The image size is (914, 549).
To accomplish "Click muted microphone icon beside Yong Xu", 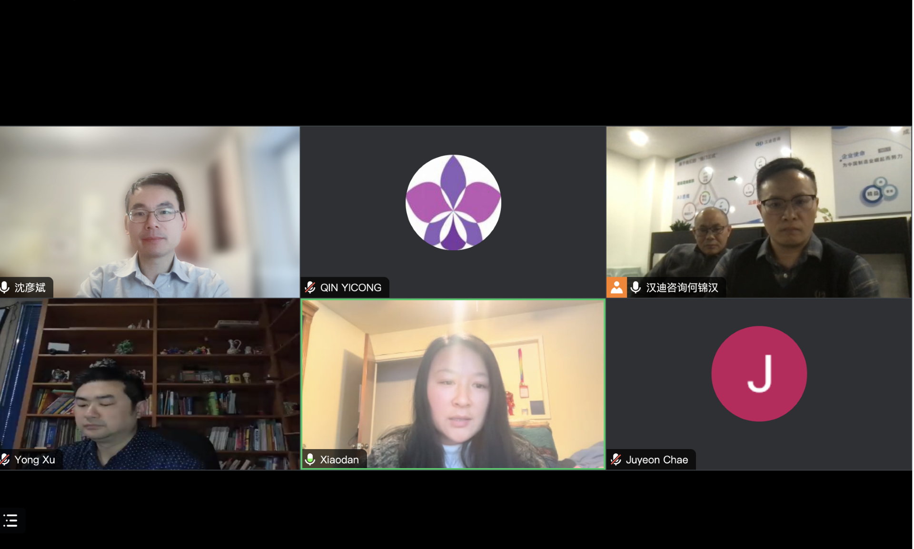I will tap(5, 460).
